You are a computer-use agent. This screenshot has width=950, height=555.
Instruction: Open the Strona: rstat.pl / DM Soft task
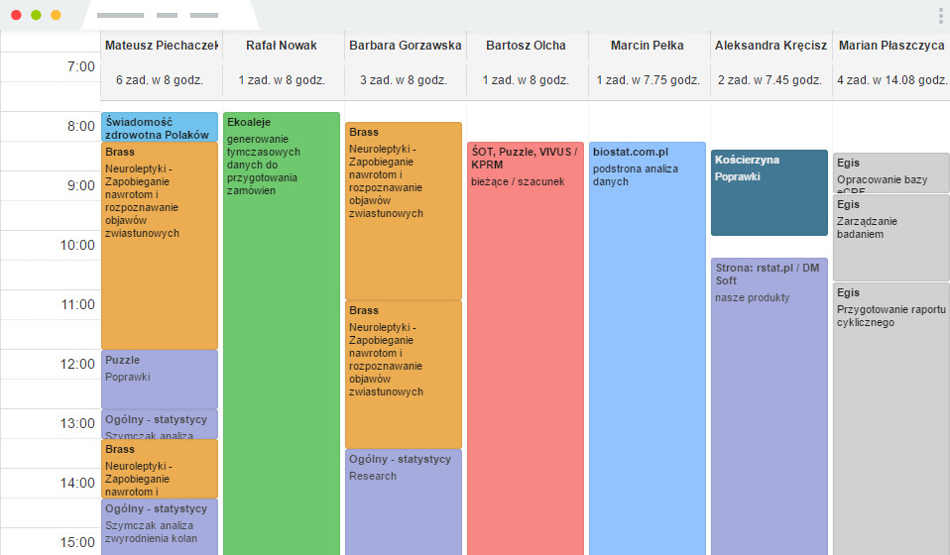(770, 406)
